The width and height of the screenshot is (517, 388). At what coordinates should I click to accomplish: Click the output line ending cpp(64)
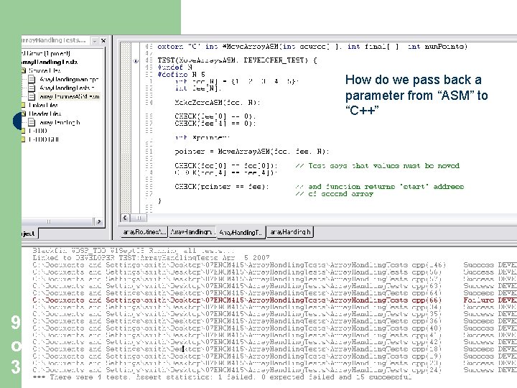(274, 293)
